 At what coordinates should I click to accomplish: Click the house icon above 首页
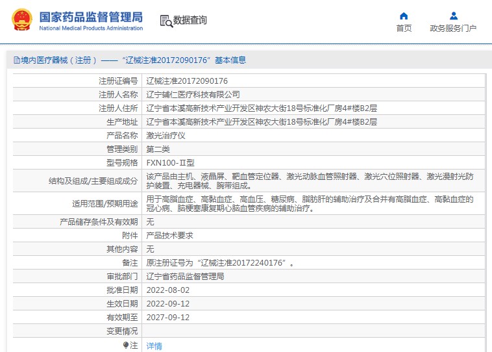pyautogui.click(x=404, y=16)
